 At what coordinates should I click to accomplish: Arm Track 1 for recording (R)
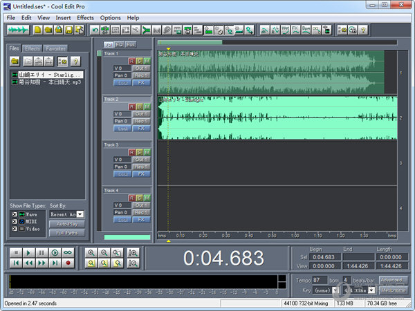pyautogui.click(x=132, y=61)
